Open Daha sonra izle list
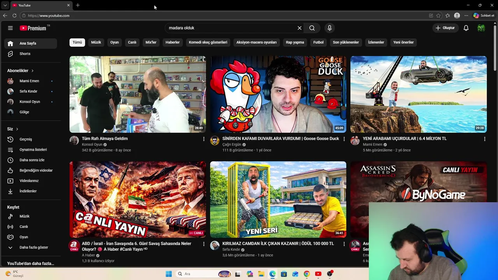 pos(31,160)
